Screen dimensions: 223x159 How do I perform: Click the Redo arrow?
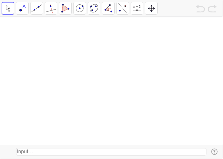click(x=212, y=9)
